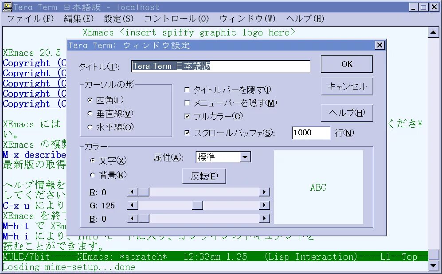Click the B slider thumb

pos(144,219)
